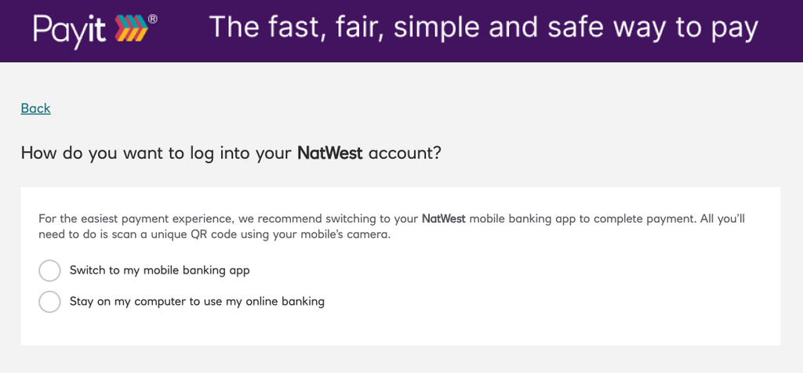This screenshot has width=803, height=373.
Task: Click the 'For the easiest payment experience' text
Action: tap(136, 219)
